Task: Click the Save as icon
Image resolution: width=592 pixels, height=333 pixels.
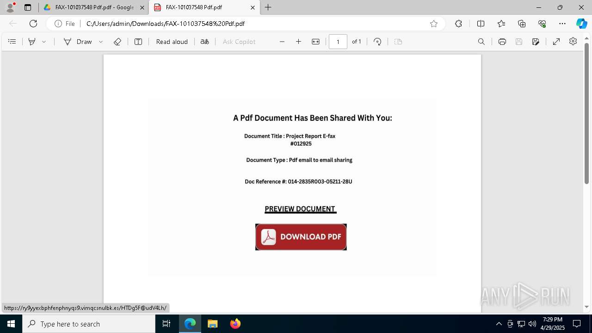Action: tap(536, 42)
